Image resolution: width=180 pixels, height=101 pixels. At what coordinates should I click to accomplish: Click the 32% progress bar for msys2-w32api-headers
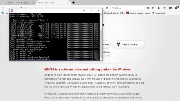click(x=80, y=59)
